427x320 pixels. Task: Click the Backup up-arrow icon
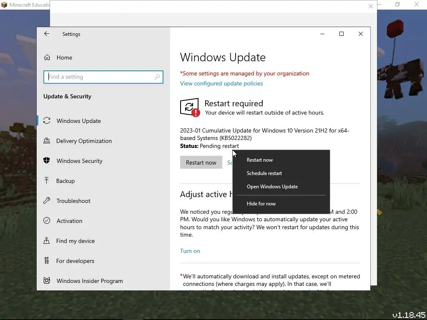[x=47, y=181]
